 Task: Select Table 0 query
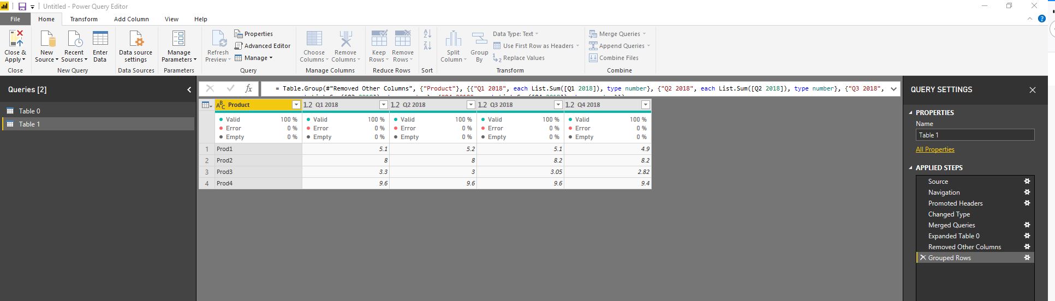pos(98,111)
